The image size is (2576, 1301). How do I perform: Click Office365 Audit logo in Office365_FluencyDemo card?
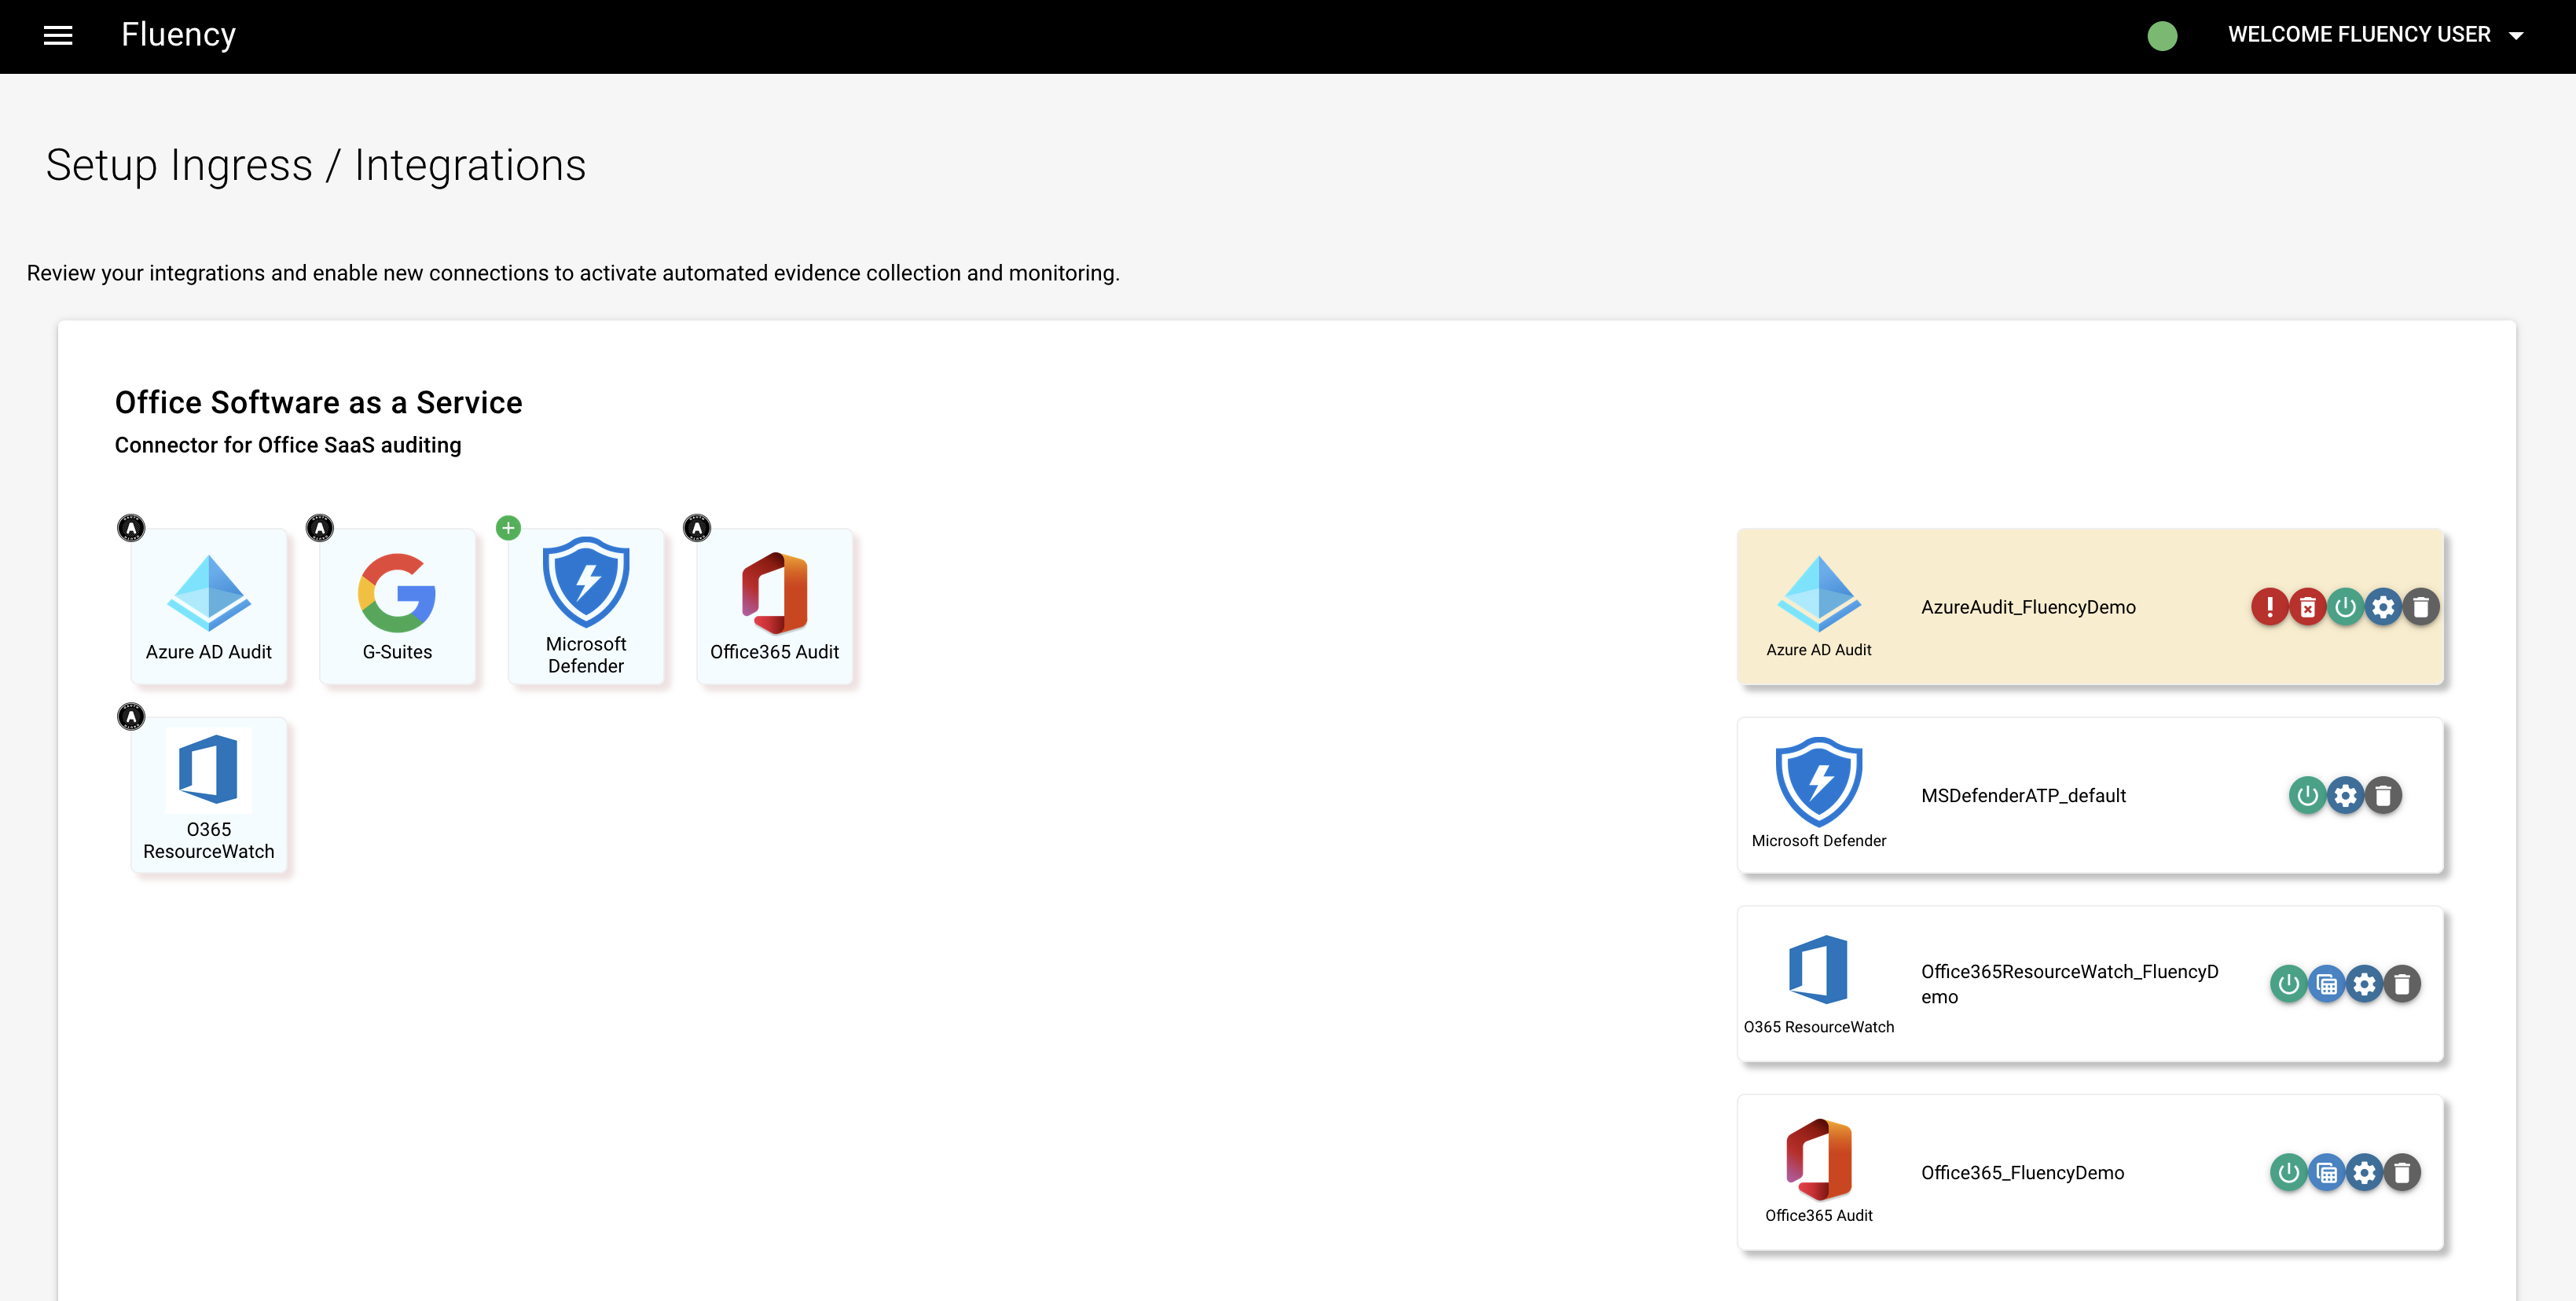1819,1159
